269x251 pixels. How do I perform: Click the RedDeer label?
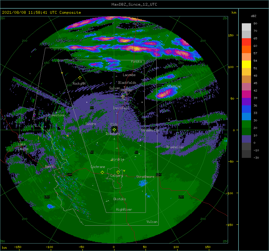coord(127,90)
